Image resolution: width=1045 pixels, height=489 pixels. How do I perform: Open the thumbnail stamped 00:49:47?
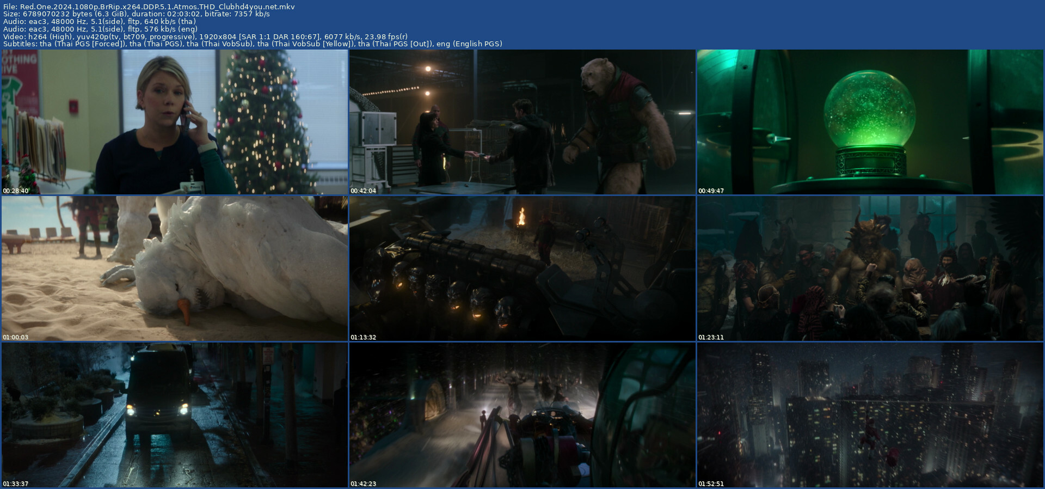pyautogui.click(x=870, y=122)
